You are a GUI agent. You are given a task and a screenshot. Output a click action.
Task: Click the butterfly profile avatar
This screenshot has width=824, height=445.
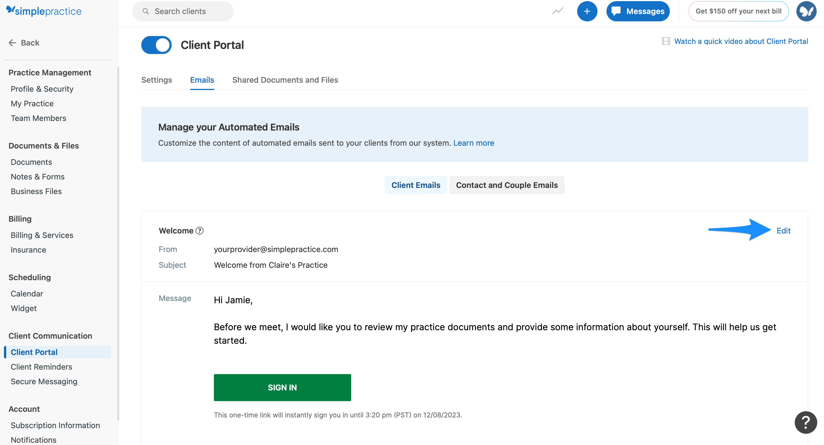806,11
